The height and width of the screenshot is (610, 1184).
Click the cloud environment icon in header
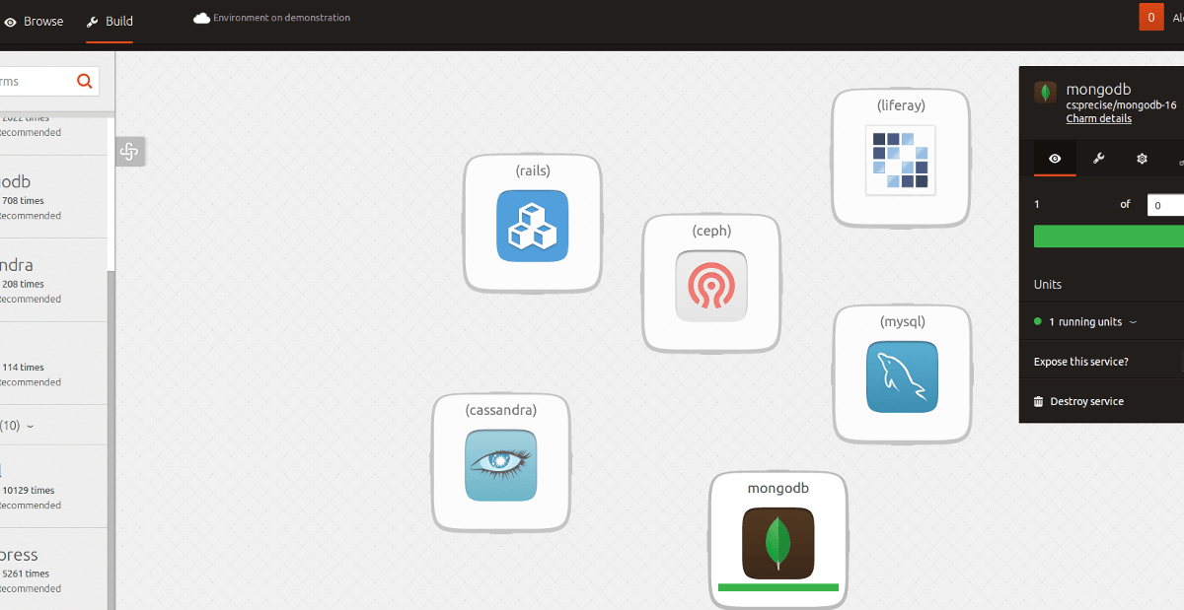click(x=201, y=18)
